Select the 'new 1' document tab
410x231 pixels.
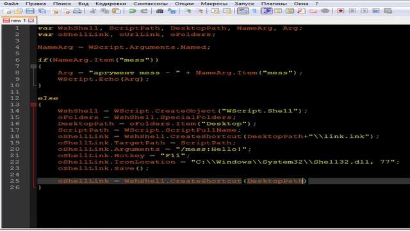point(19,20)
